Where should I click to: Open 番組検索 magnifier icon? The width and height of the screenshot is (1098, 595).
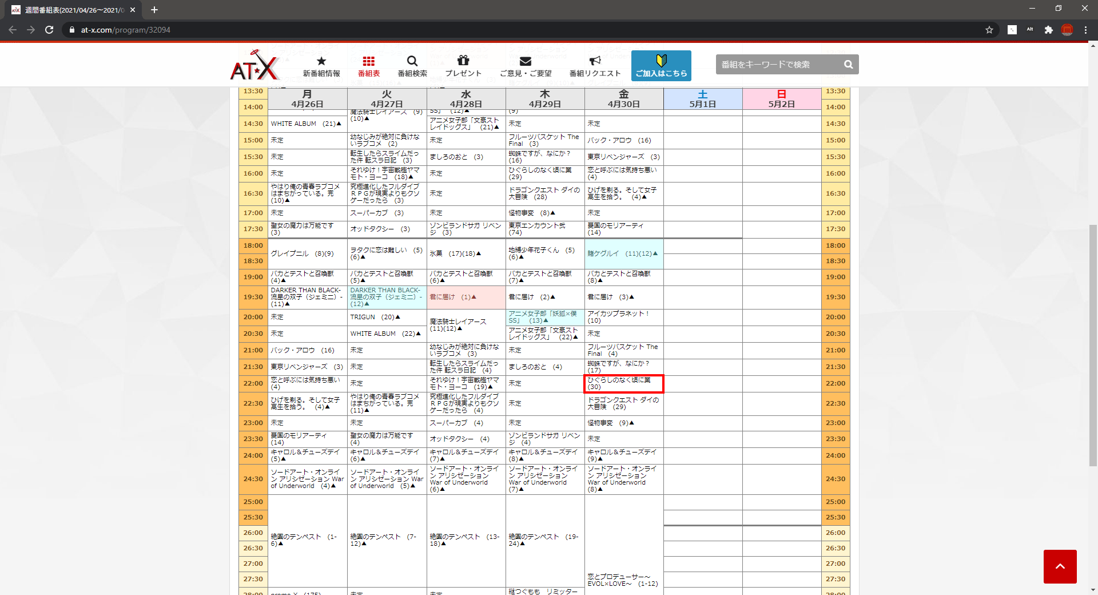coord(412,61)
